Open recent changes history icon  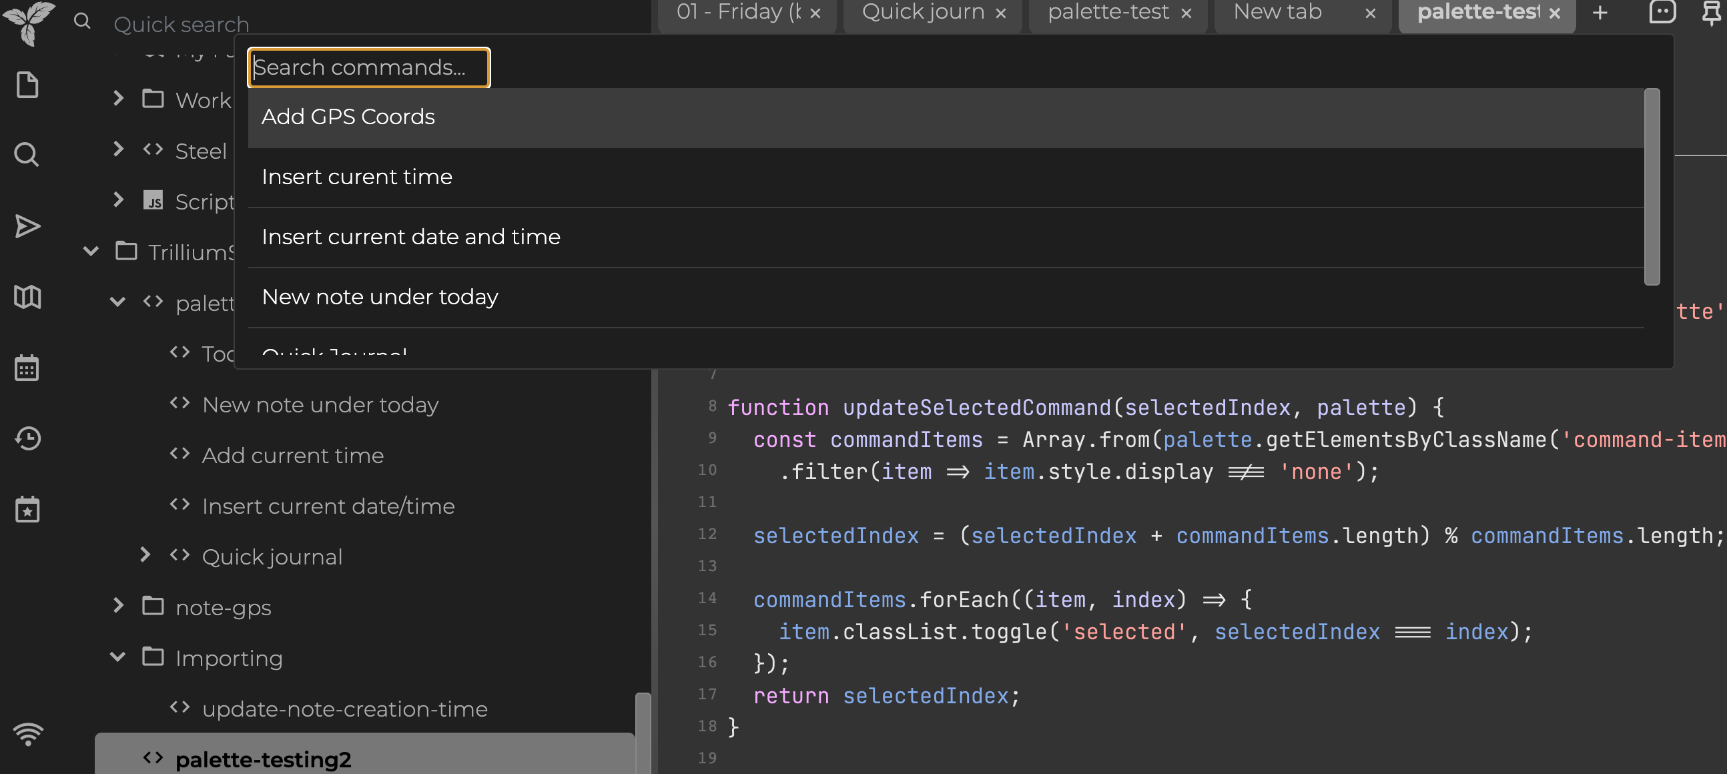click(27, 439)
